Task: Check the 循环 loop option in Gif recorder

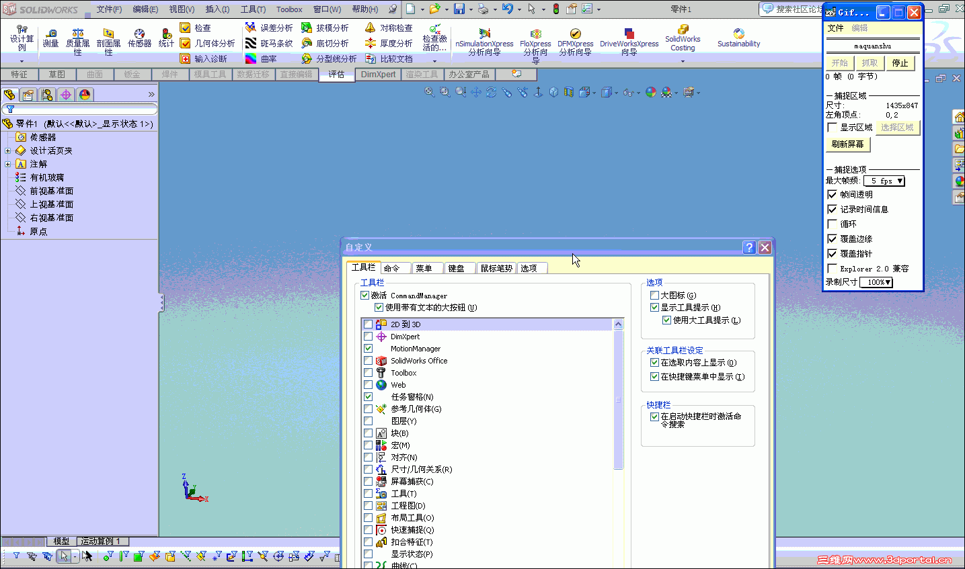Action: (832, 224)
